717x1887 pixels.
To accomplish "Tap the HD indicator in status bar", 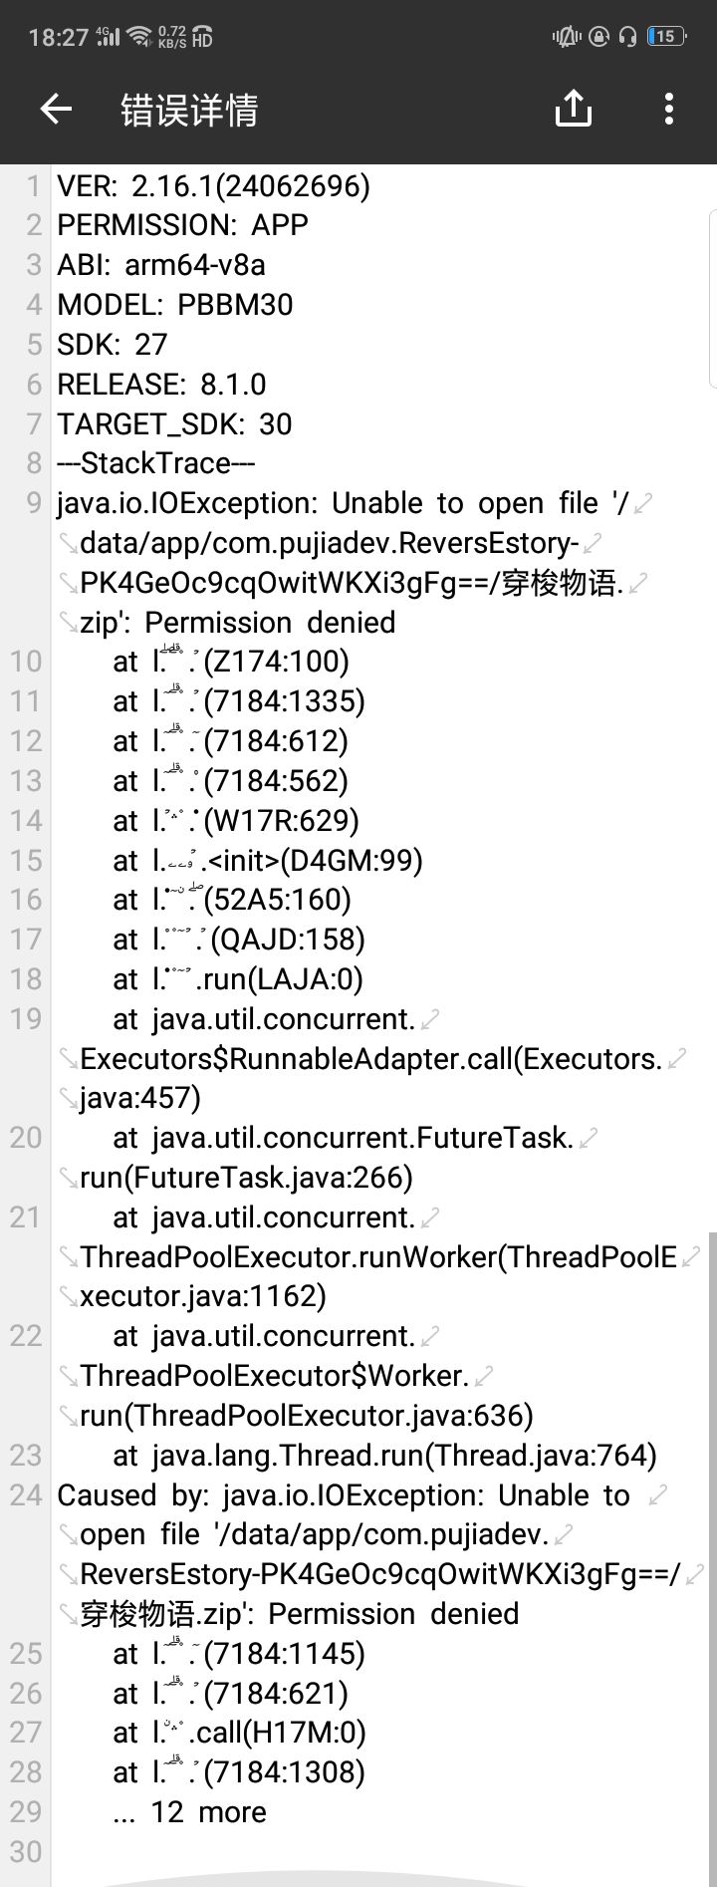I will 202,37.
